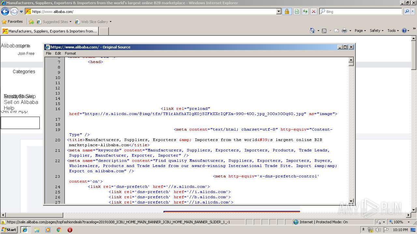Click line 24 dns-prefetch s.alicdn.com
417x234 pixels.
(x=149, y=187)
